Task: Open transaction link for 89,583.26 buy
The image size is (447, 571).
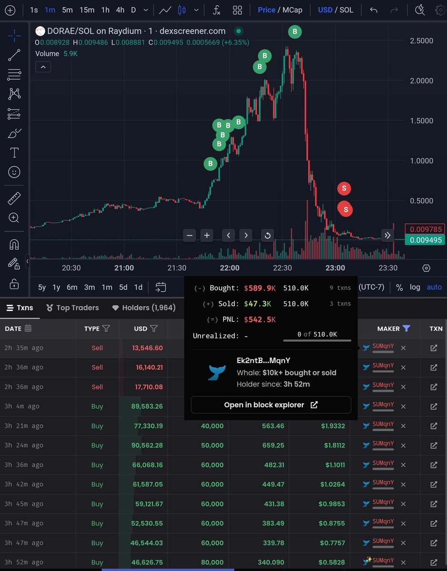Action: [434, 406]
